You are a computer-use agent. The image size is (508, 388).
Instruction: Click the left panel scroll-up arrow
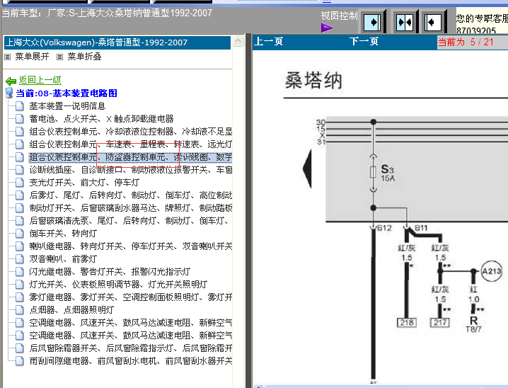pos(238,41)
